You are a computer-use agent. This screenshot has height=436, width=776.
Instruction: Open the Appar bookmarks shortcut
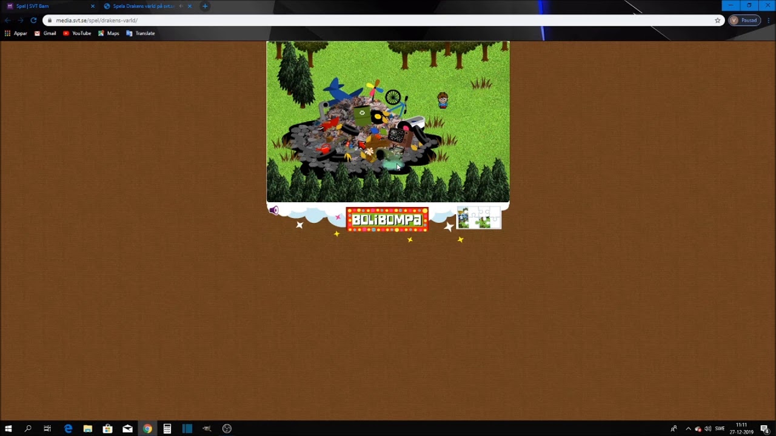pos(16,33)
